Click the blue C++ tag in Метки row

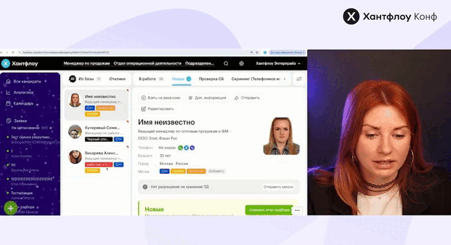(x=164, y=171)
